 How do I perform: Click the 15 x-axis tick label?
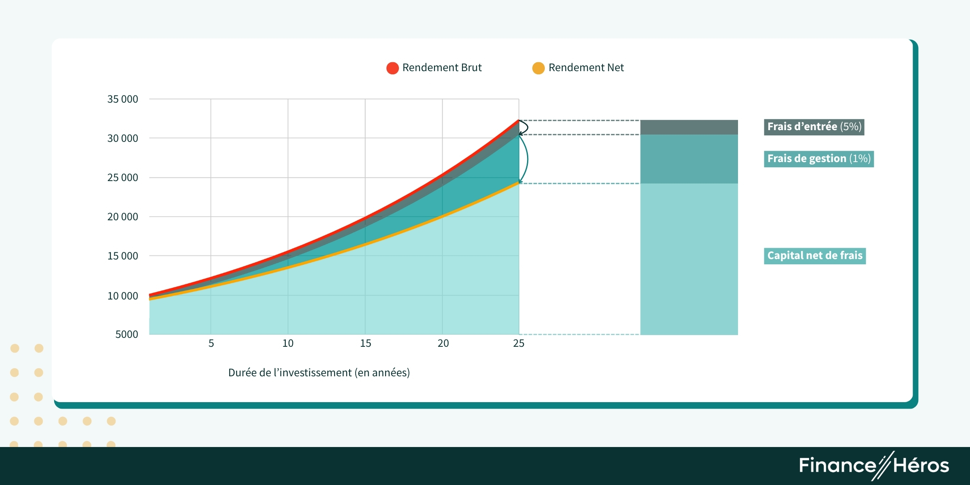pos(365,344)
